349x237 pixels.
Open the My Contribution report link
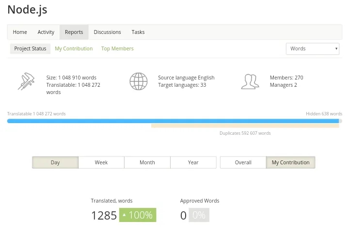tap(74, 48)
